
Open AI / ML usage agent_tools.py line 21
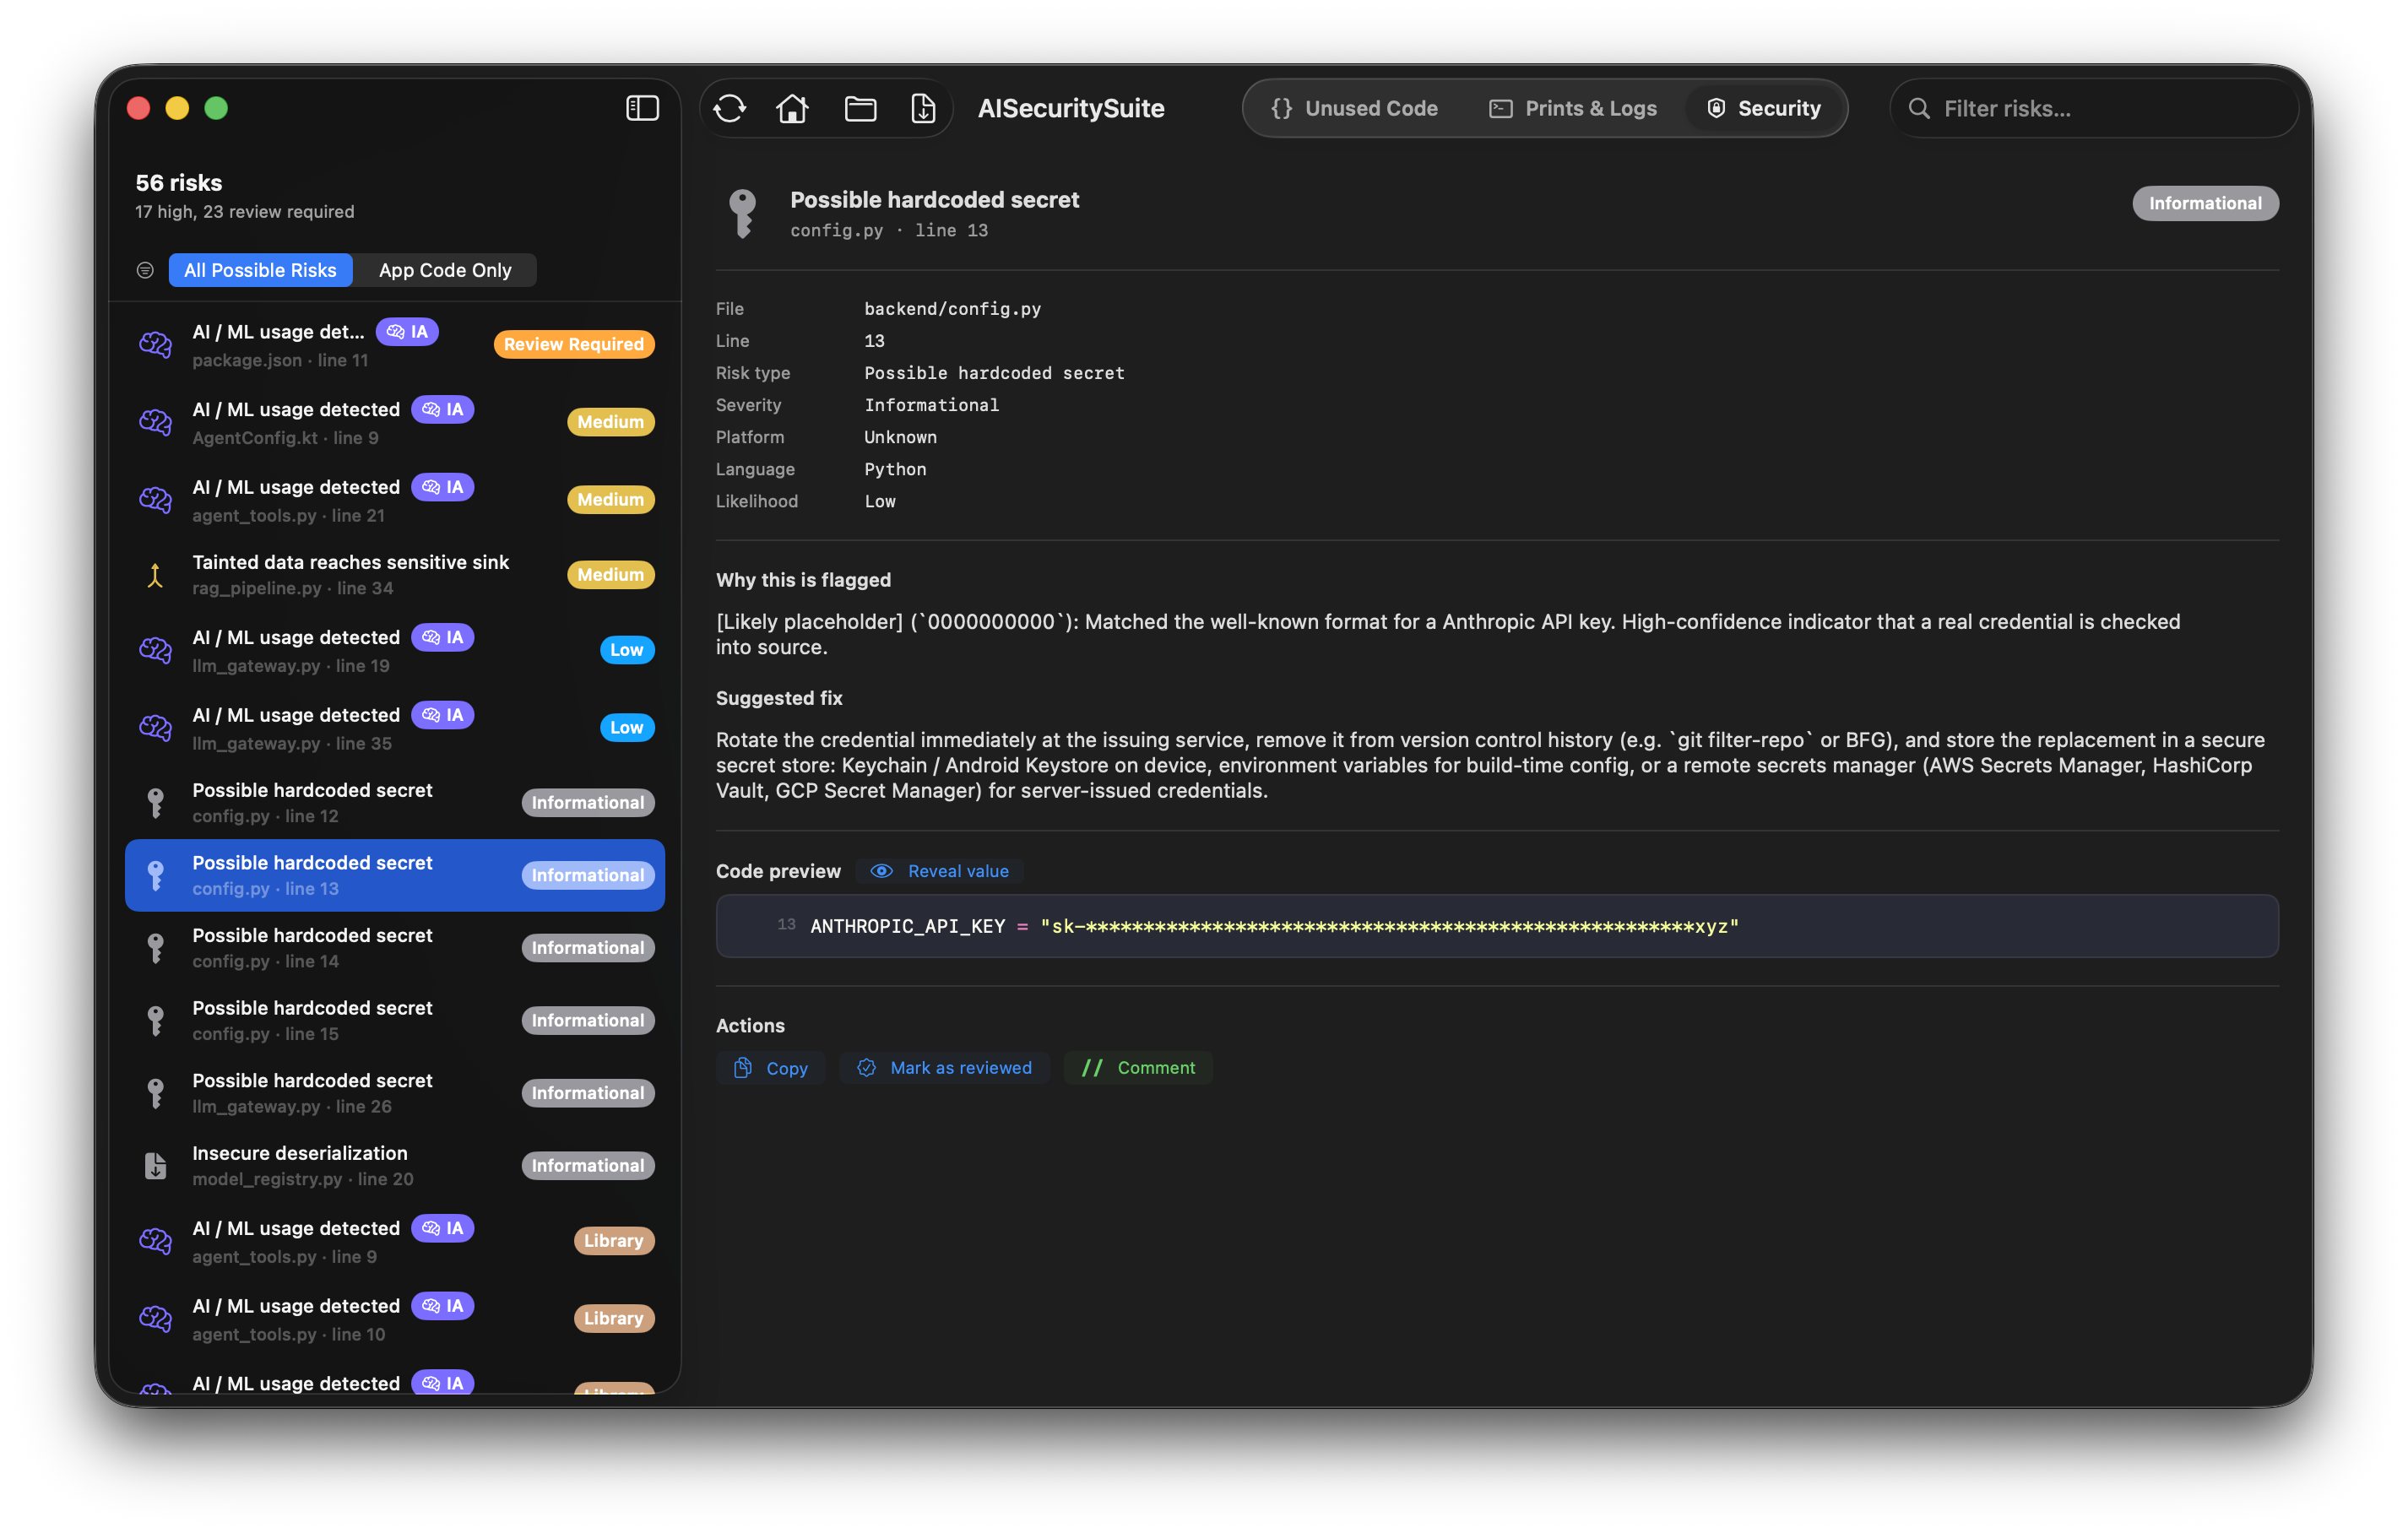[395, 500]
